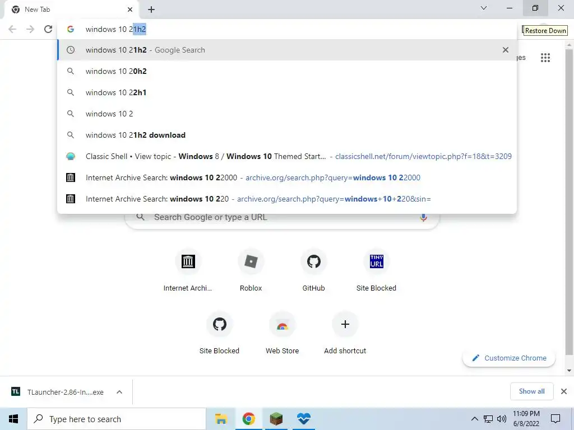Open the Roblox shortcut
This screenshot has width=574, height=430.
click(x=251, y=270)
